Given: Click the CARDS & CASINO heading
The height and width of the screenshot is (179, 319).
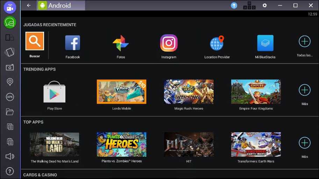Looking at the screenshot, I should 40,175.
